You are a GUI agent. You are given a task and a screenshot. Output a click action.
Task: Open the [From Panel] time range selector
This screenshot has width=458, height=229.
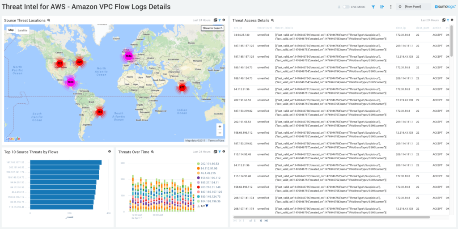[x=413, y=7]
